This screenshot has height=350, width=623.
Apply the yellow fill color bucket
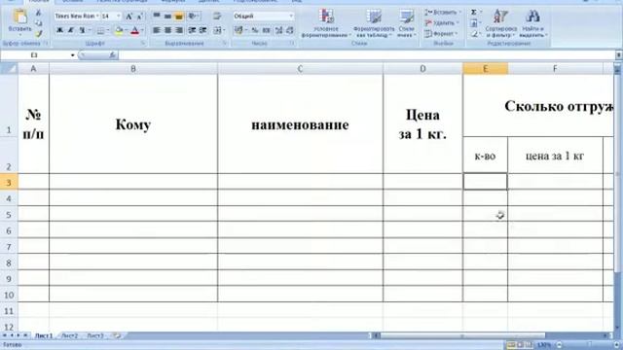(119, 30)
